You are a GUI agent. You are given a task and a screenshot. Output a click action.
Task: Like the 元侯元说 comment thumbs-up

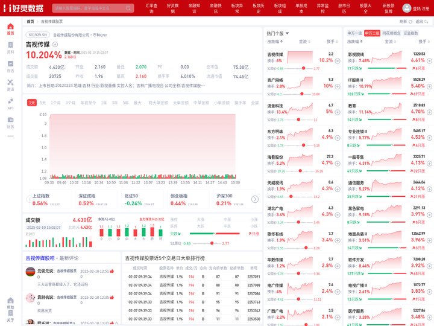[x=112, y=271]
